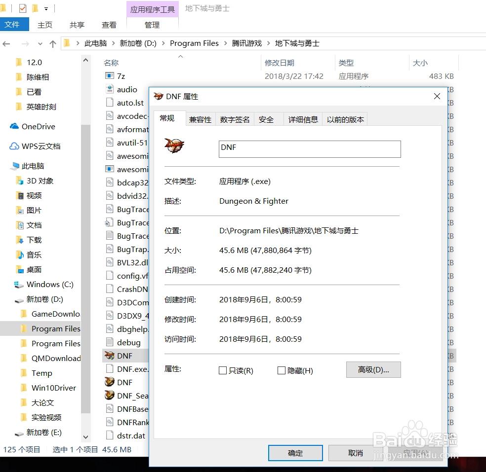Click the 文档 library icon
This screenshot has width=486, height=472.
[20, 225]
